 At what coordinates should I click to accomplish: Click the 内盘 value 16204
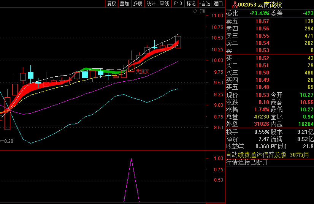[306, 124]
